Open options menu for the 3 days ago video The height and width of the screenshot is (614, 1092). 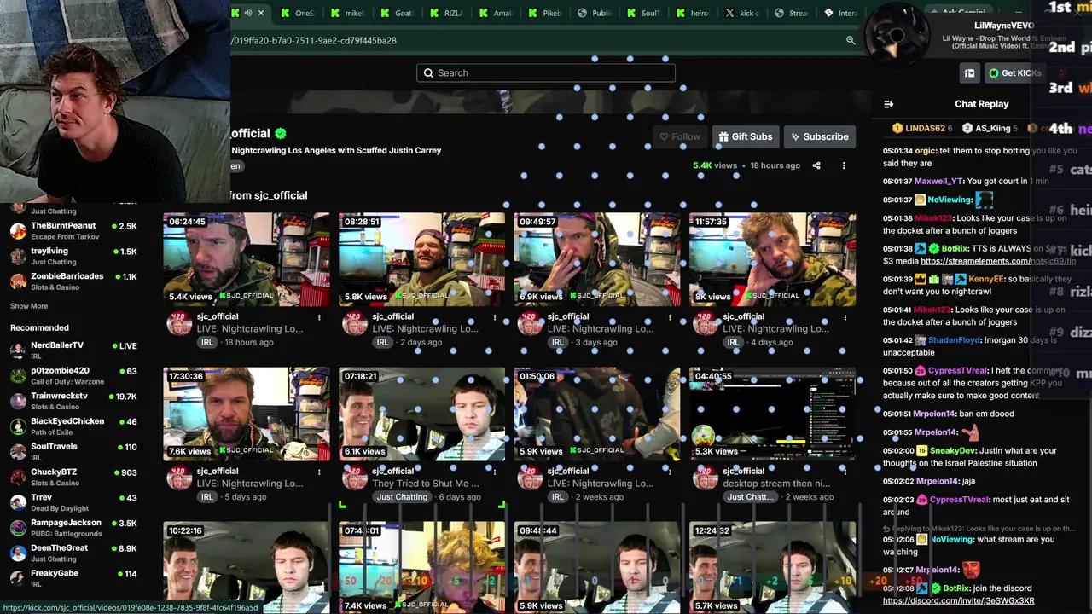[670, 317]
